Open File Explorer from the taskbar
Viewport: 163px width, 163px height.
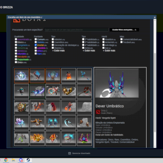pos(13,160)
